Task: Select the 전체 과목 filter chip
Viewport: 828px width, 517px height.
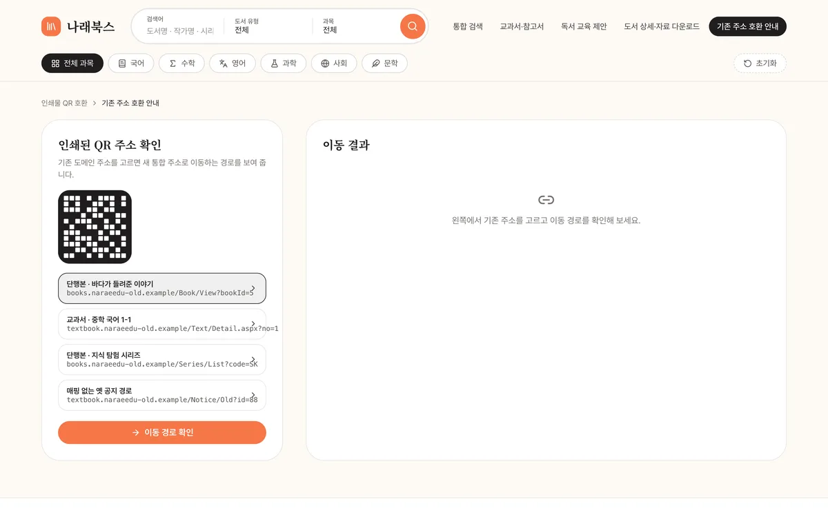Action: pyautogui.click(x=72, y=63)
